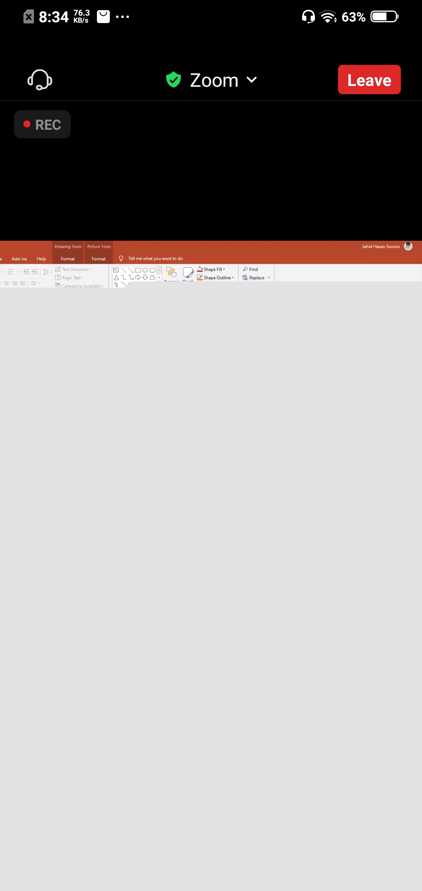Tap the Zoom audio headset icon
This screenshot has height=891, width=422.
click(x=40, y=80)
